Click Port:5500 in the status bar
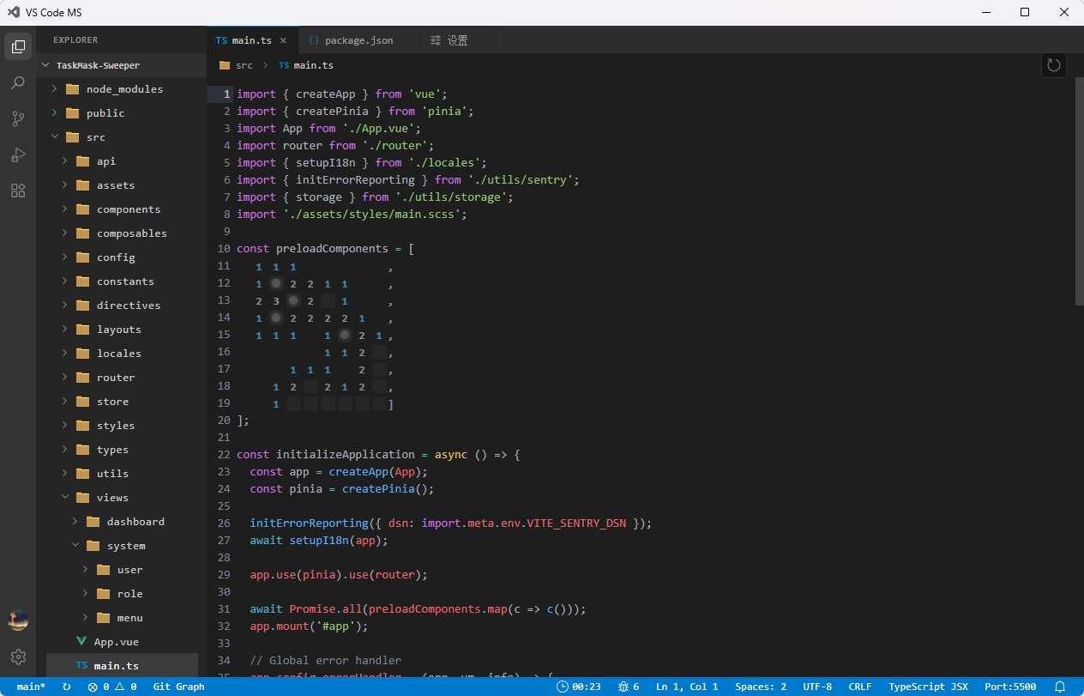Viewport: 1084px width, 696px height. 1010,687
